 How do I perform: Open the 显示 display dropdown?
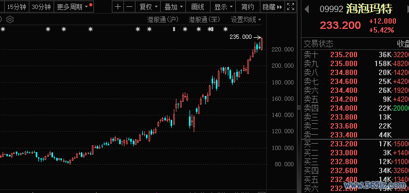click(x=223, y=7)
